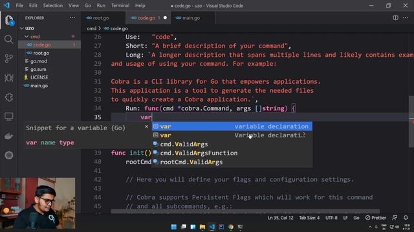Screen dimensions: 414x232
Task: Open the Extensions view
Action: pyautogui.click(x=8, y=97)
